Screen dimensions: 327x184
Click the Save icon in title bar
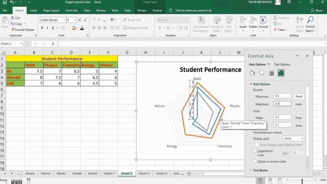5,3
